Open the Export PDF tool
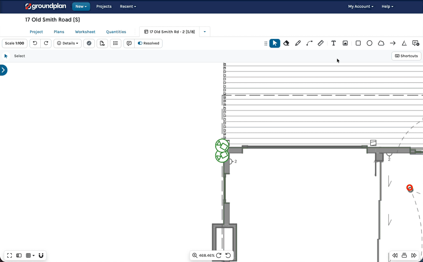The height and width of the screenshot is (262, 423). click(102, 43)
